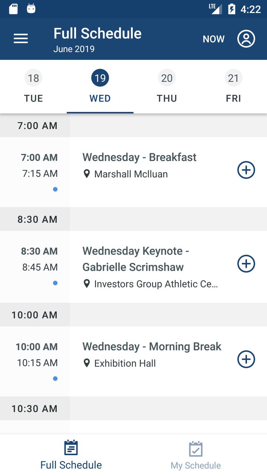The height and width of the screenshot is (476, 267).
Task: Select the Friday 21 date tab
Action: pyautogui.click(x=233, y=87)
